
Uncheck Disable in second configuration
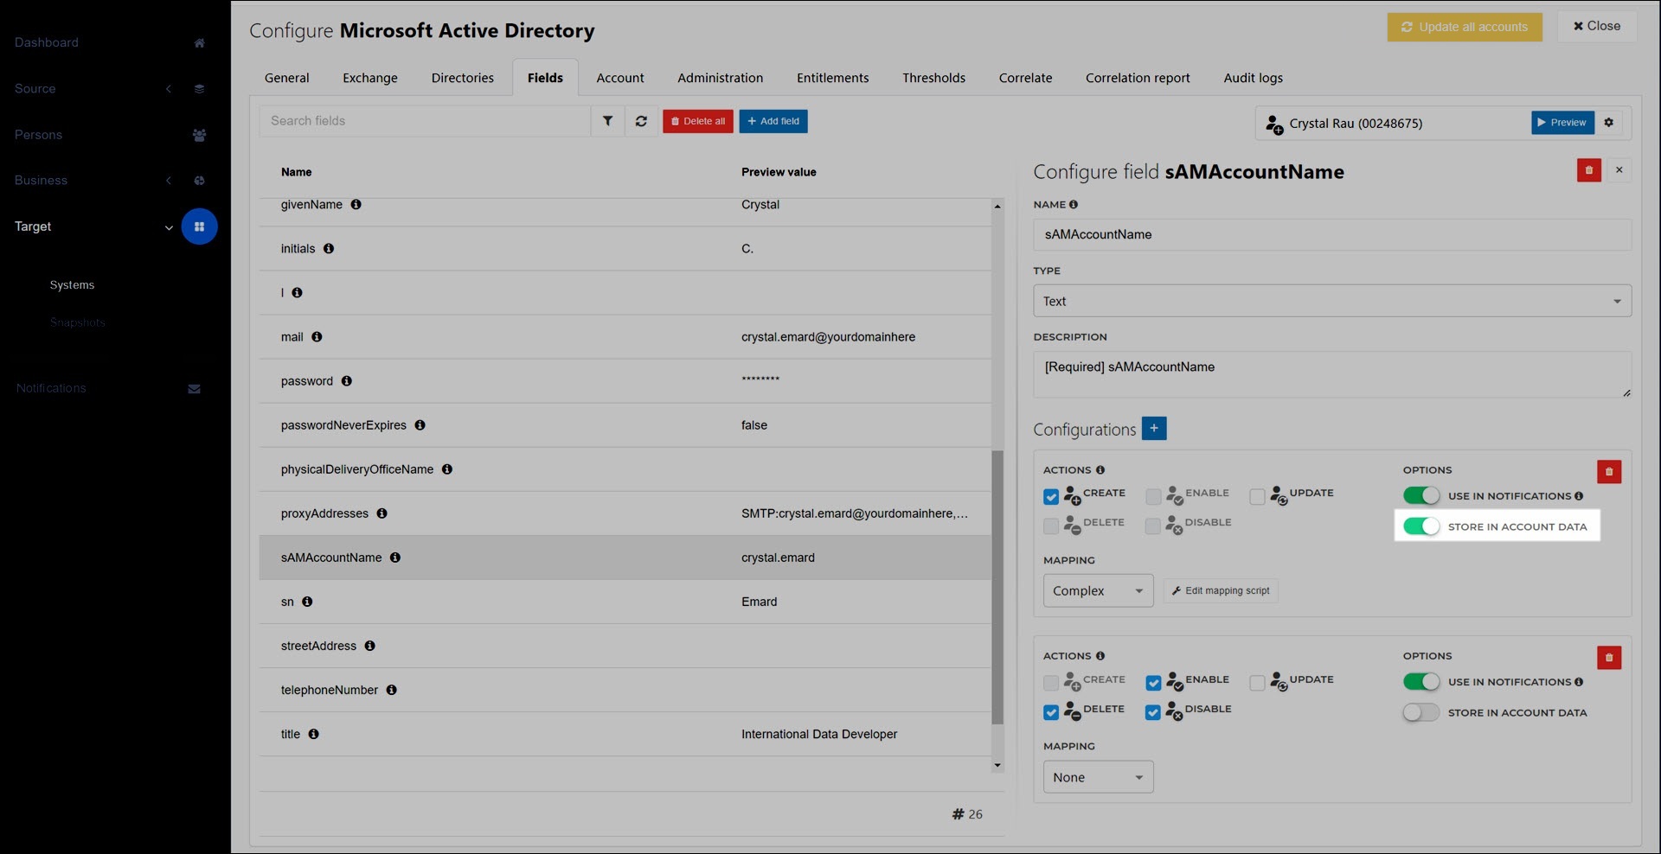coord(1152,713)
